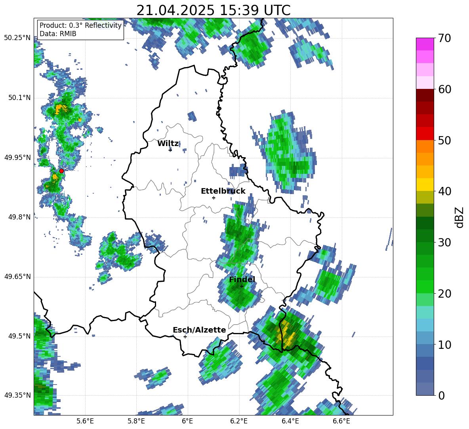This screenshot has height=429, width=469.
Task: Click the 50 tick on the colorbar
Action: coord(444,140)
